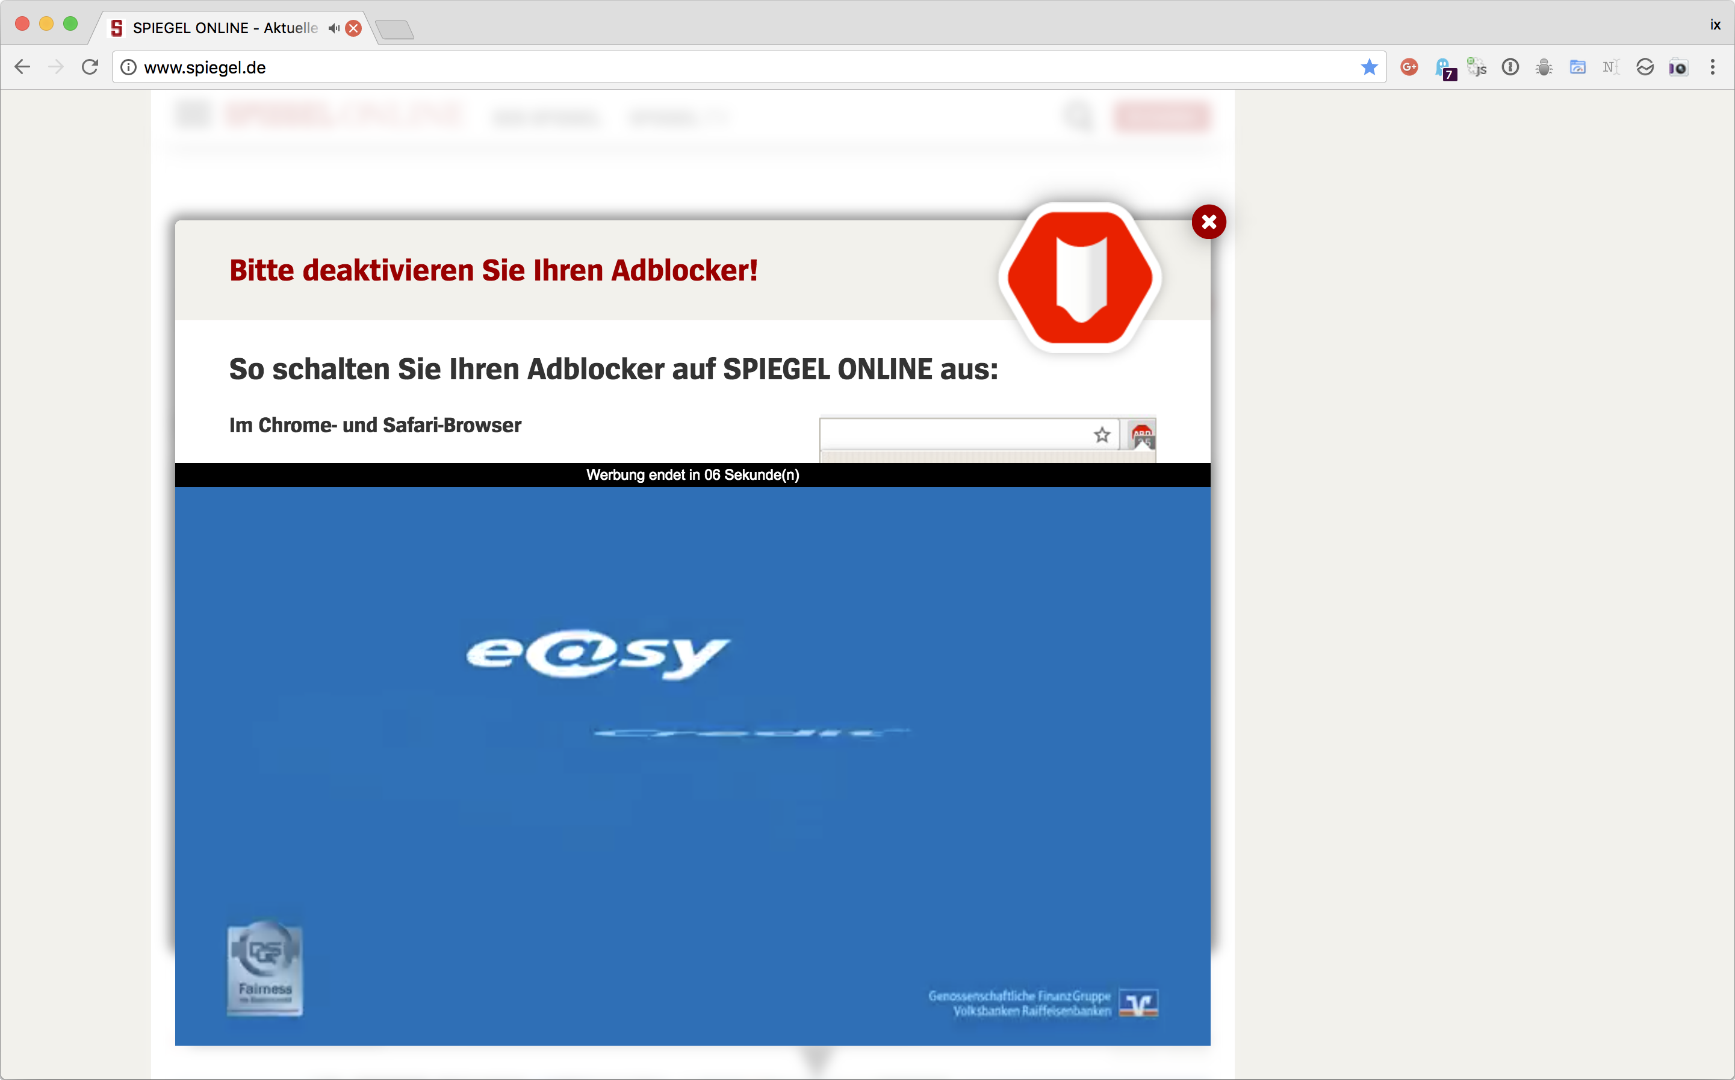Screen dimensions: 1735x1080
Task: Click the Volksbanken Raiffeisenbanken logo
Action: click(1138, 1004)
